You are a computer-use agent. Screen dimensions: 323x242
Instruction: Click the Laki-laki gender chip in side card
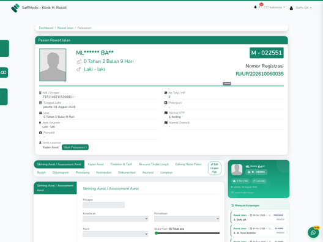point(259,181)
